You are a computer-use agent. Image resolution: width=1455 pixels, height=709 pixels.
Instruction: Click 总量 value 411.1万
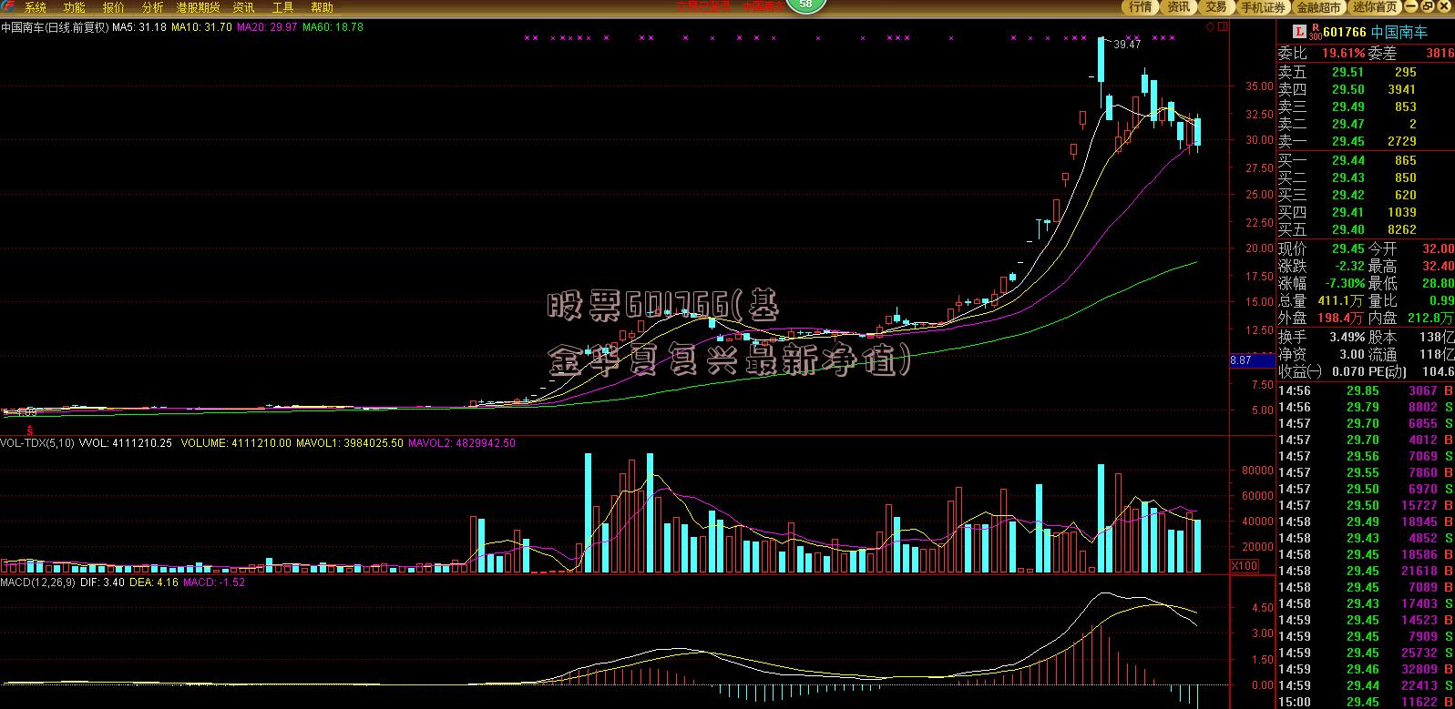tap(1338, 300)
